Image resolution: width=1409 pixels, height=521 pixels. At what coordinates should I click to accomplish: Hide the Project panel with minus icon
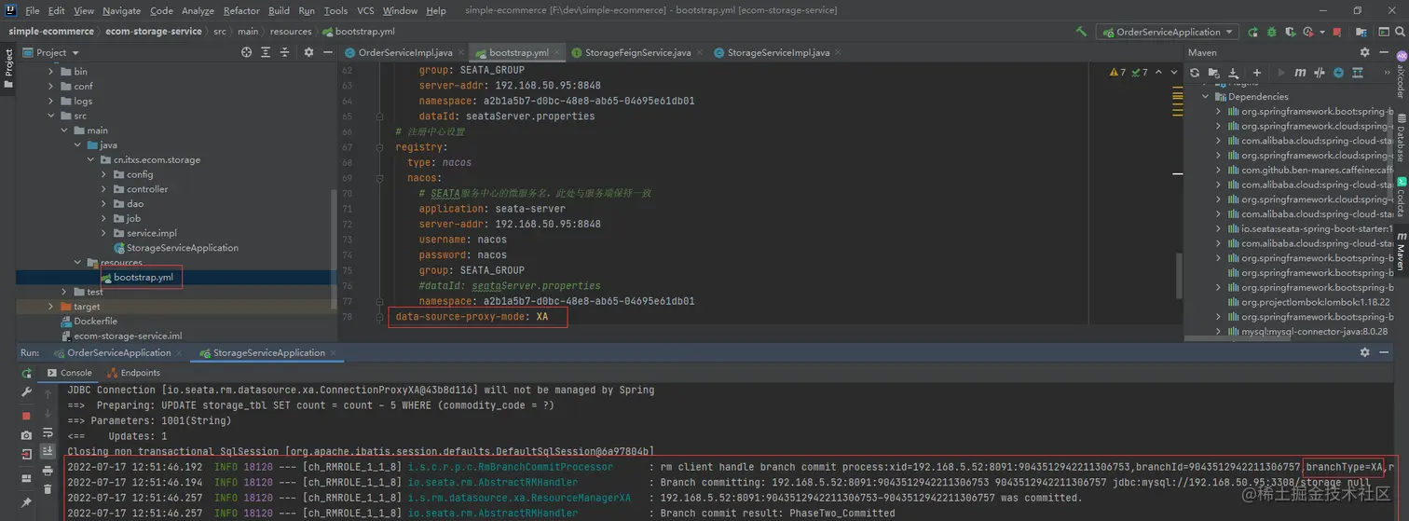(328, 52)
